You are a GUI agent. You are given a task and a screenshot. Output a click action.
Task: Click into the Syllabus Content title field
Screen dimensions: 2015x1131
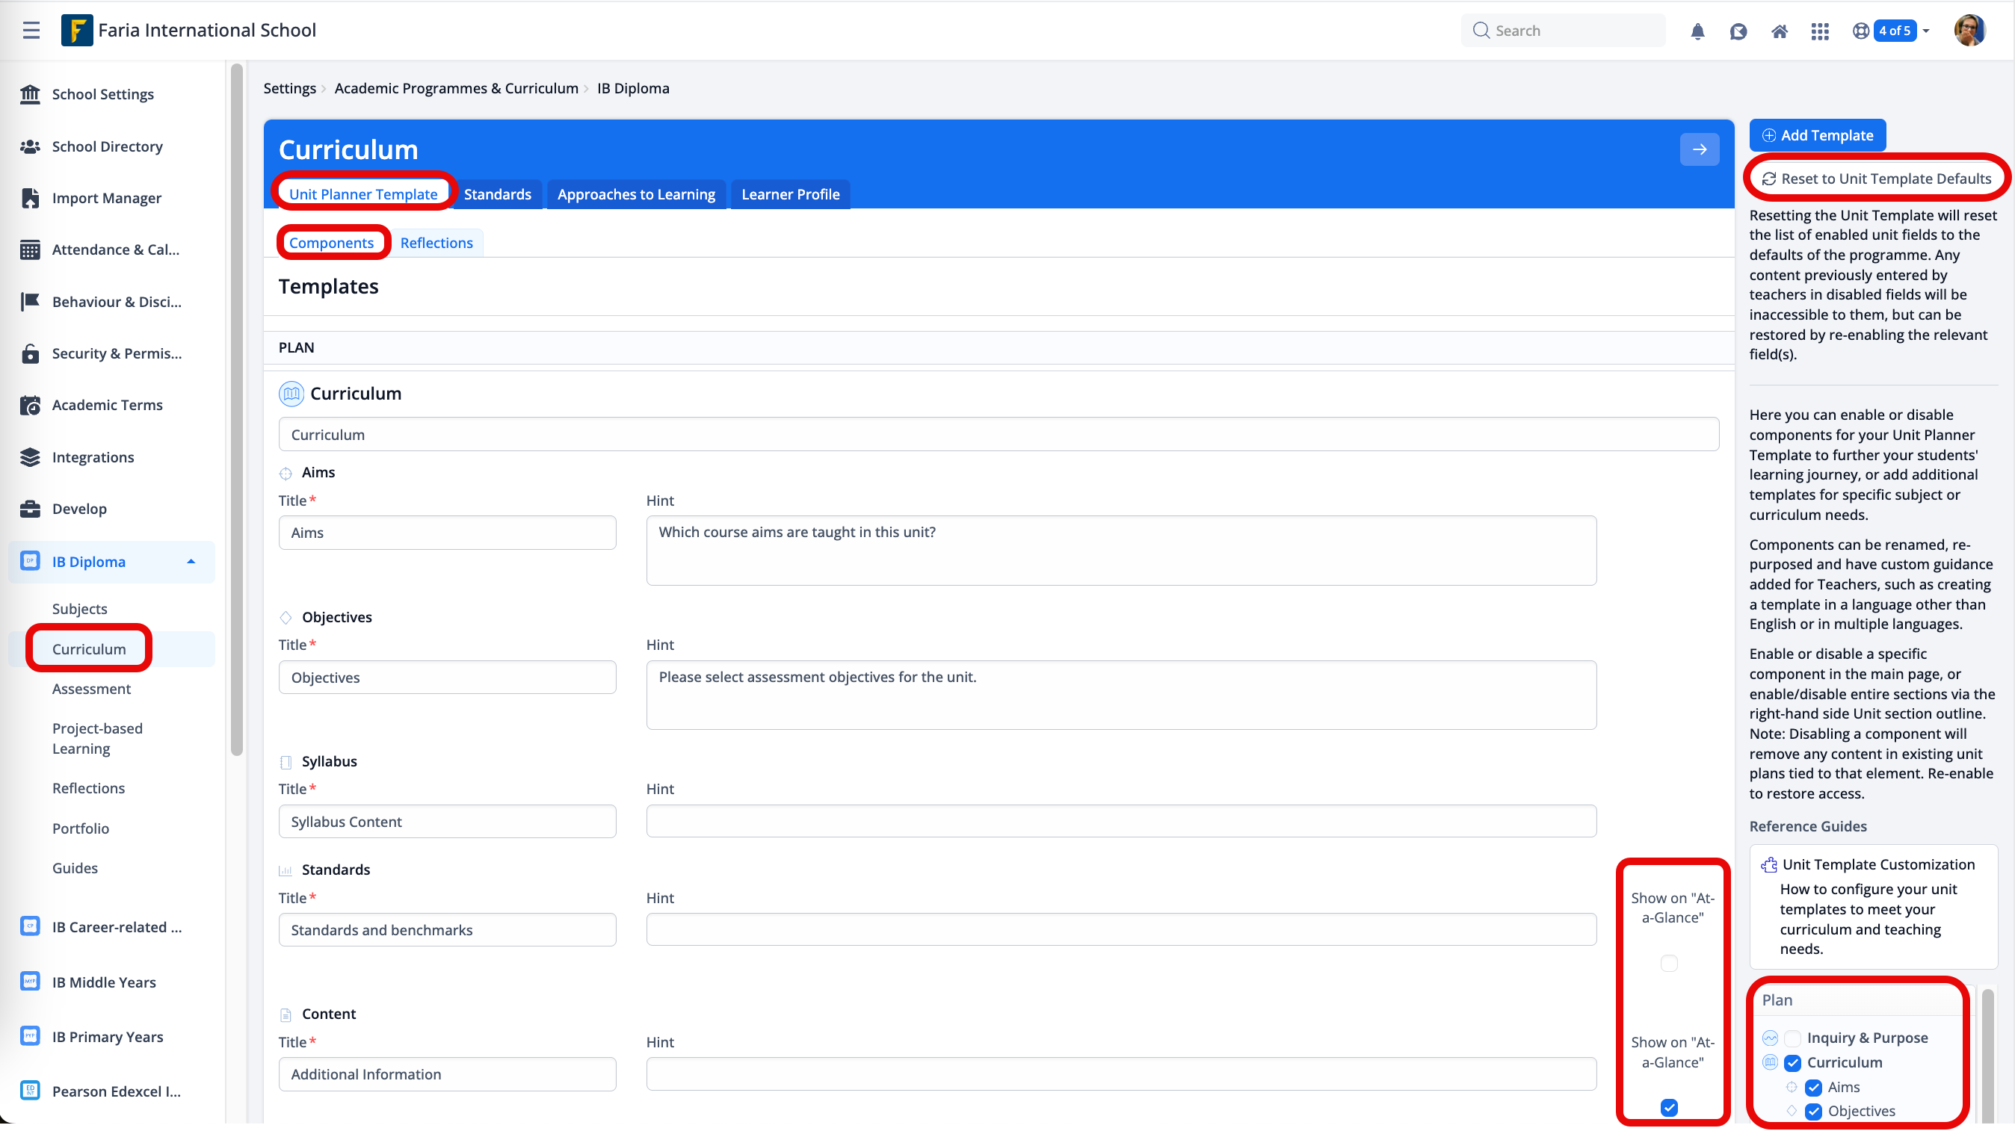click(447, 822)
